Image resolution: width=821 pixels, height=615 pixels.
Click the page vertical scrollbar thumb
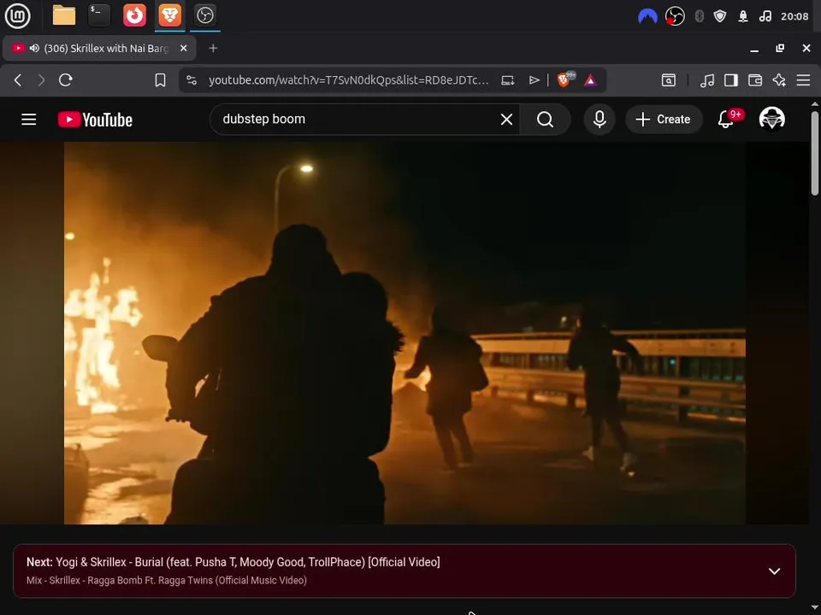[x=815, y=153]
